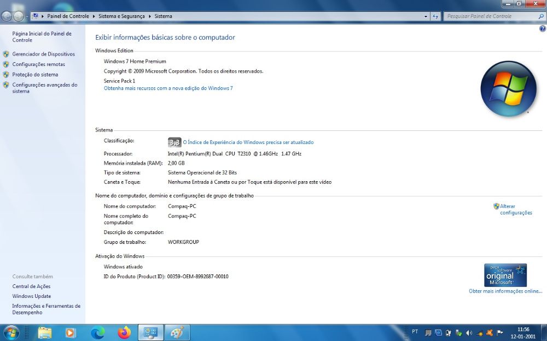The height and width of the screenshot is (341, 547).
Task: Switch to Paint in the taskbar
Action: click(177, 333)
